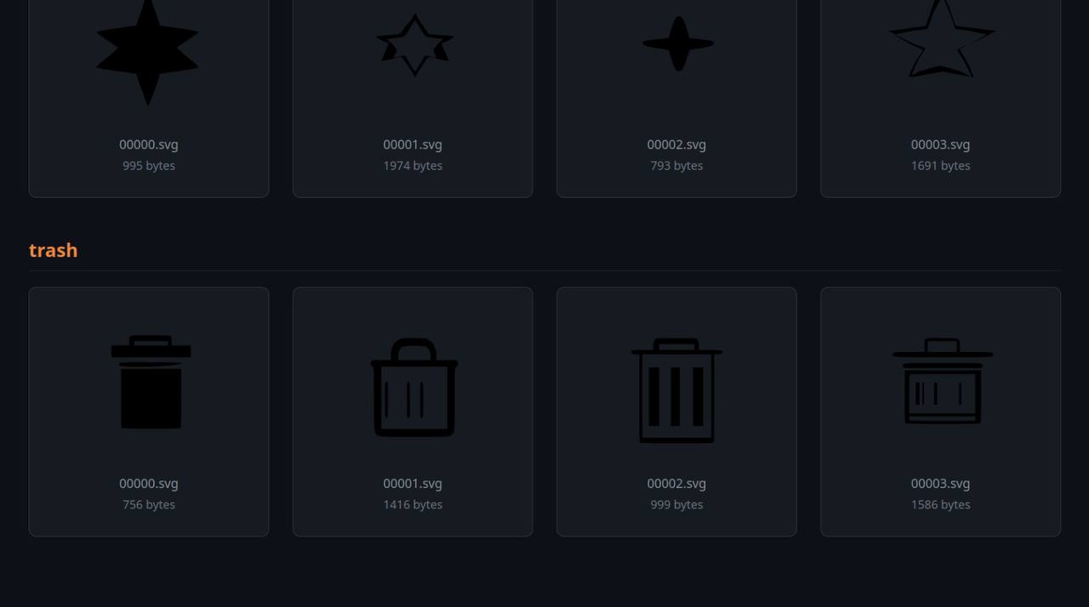Click the 1974 bytes size text
The image size is (1089, 607).
(x=413, y=166)
